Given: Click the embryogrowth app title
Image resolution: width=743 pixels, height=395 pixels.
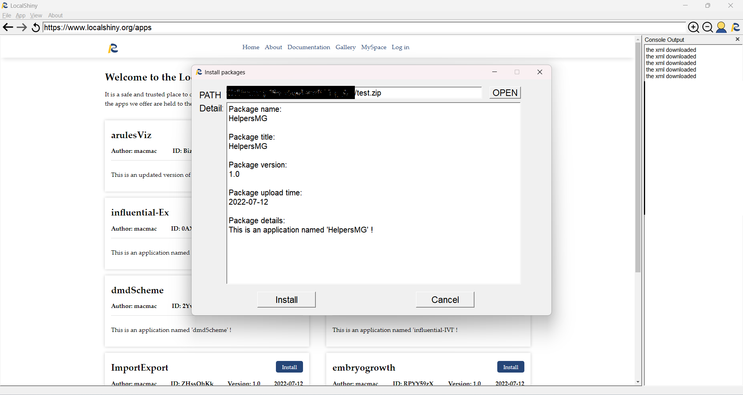Looking at the screenshot, I should click(364, 368).
